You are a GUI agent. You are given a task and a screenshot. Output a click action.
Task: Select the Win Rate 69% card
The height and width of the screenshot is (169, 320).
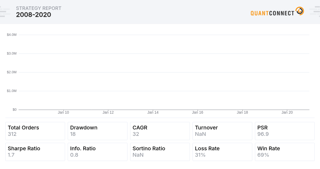[285, 152]
